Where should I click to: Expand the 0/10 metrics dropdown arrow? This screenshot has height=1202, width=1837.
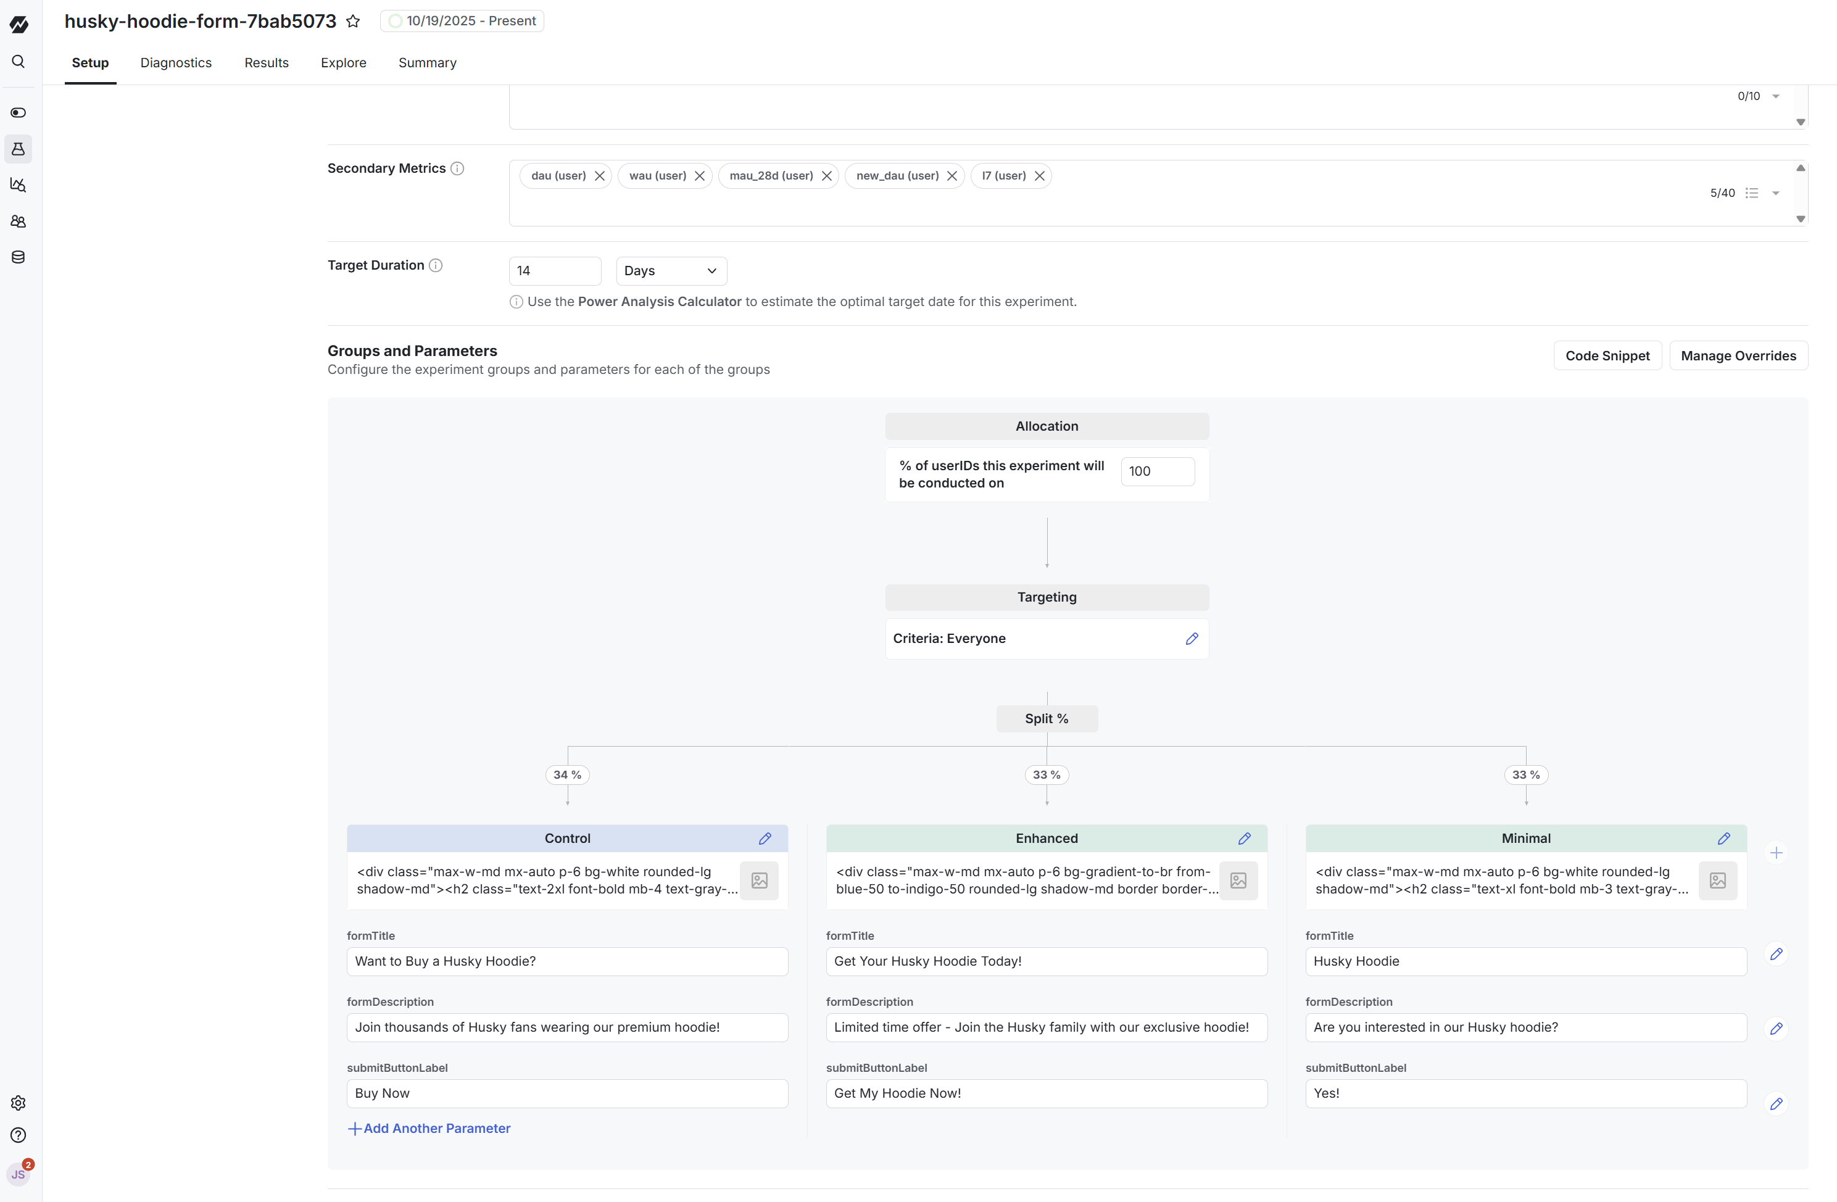[1776, 96]
